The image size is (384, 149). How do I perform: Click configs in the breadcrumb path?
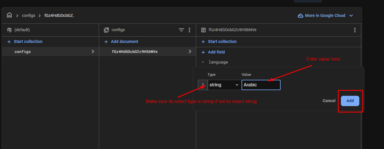point(28,15)
